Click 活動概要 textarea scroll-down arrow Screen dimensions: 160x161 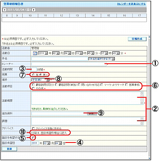pyautogui.click(x=142, y=103)
